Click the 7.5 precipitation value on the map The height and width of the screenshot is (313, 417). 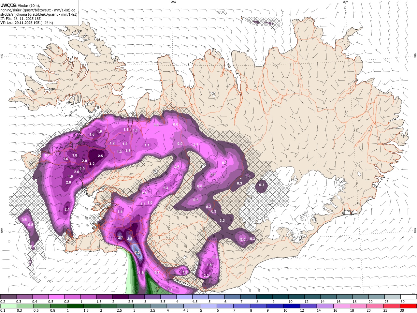click(137, 252)
